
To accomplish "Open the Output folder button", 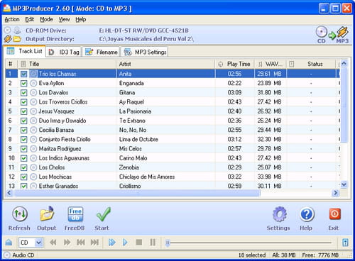I will tap(47, 213).
